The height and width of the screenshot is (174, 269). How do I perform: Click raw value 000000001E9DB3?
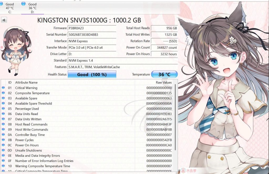point(159,114)
